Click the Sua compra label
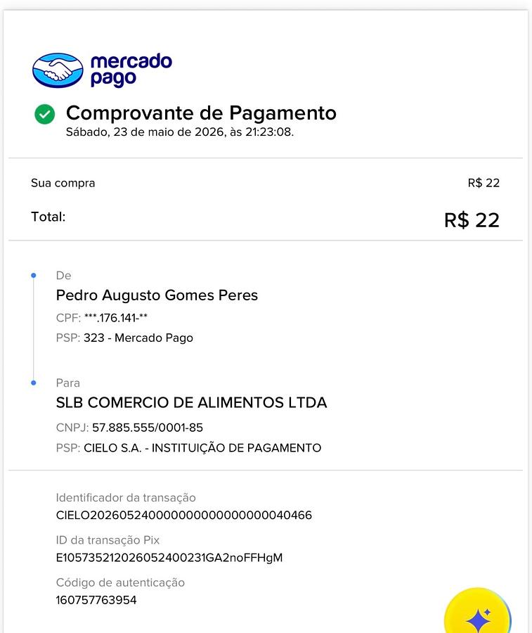Screen dimensions: 532x633 click(x=63, y=183)
